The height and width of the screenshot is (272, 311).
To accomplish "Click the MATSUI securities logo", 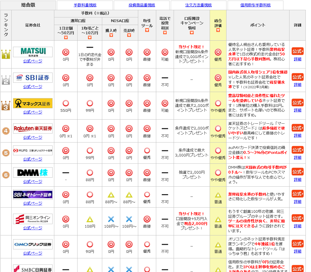I will click(x=33, y=52).
